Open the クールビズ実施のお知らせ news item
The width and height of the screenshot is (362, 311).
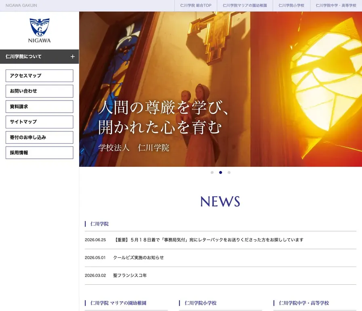point(139,258)
